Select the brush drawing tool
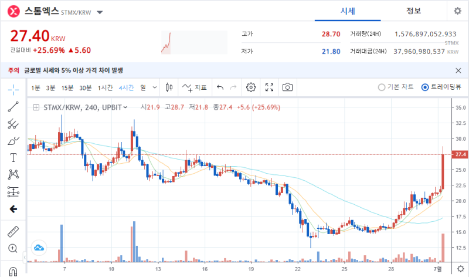The height and width of the screenshot is (277, 469). (13, 141)
